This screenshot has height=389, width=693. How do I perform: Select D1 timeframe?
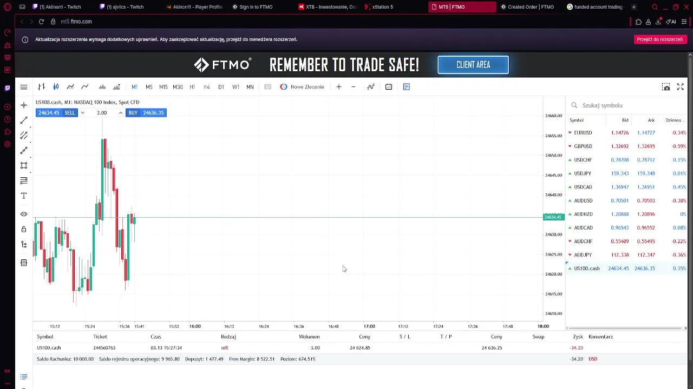(x=221, y=87)
